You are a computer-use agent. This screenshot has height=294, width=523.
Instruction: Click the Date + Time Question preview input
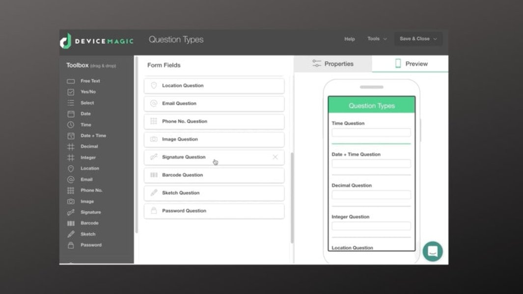click(371, 164)
